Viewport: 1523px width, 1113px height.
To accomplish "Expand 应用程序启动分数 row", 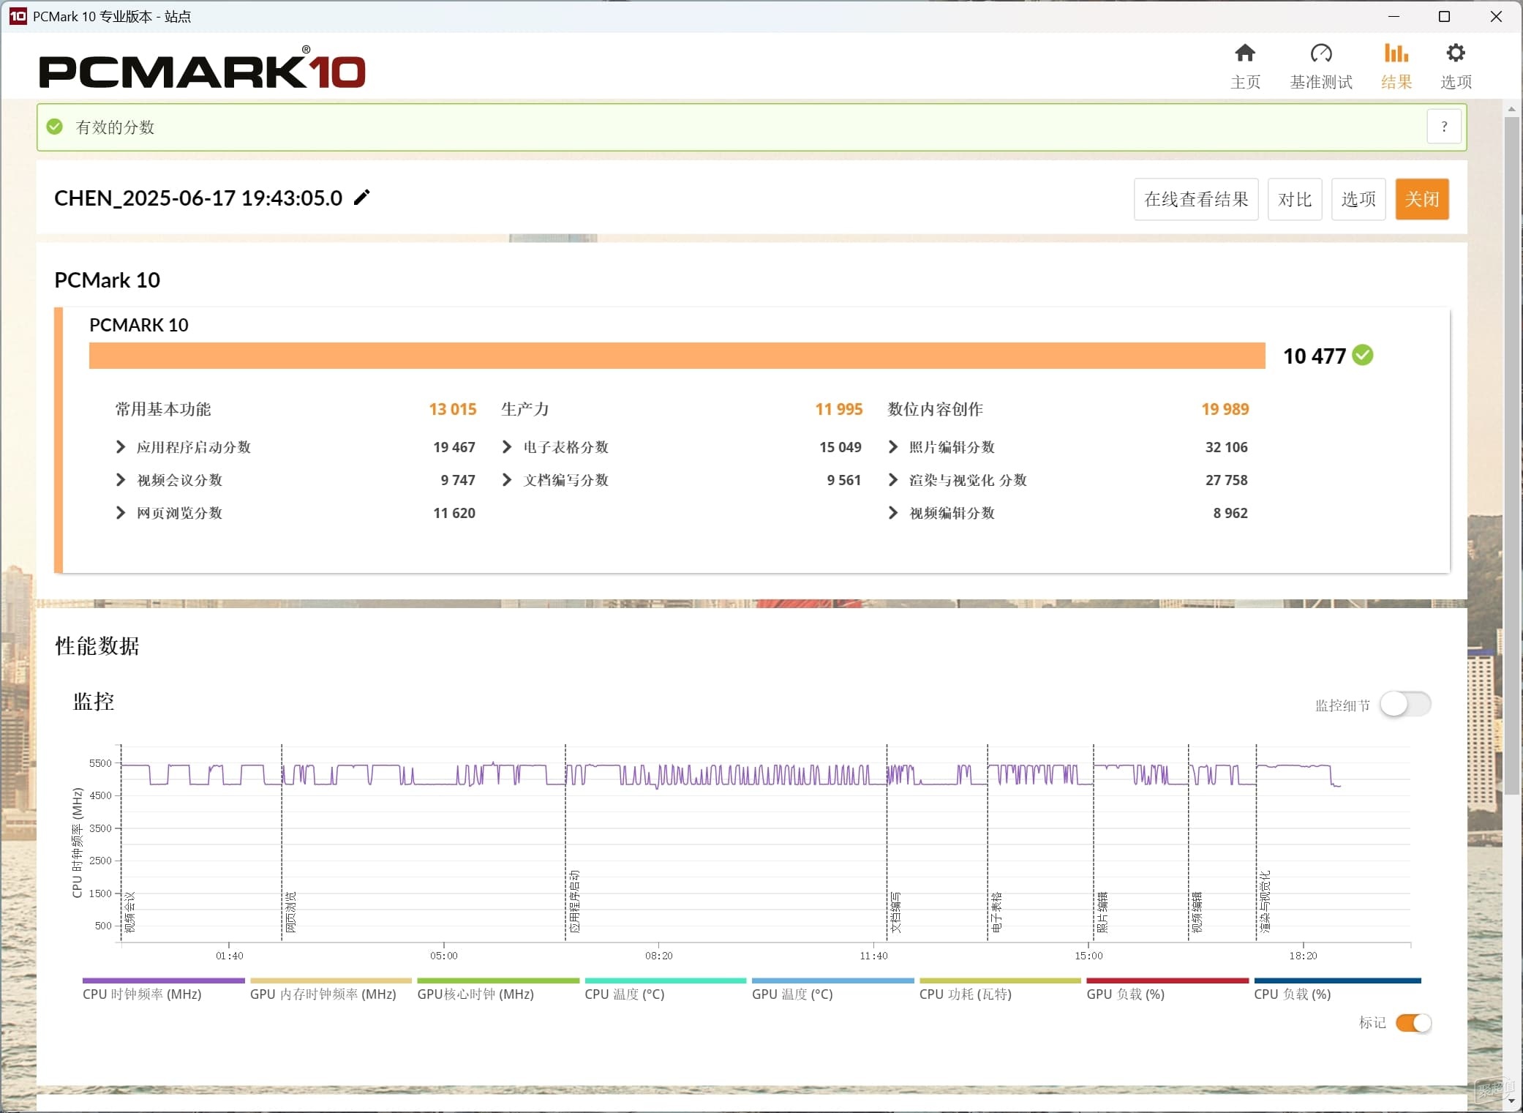I will (x=120, y=447).
